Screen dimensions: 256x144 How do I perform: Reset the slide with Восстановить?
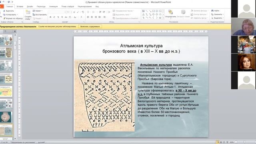pyautogui.click(x=40, y=14)
